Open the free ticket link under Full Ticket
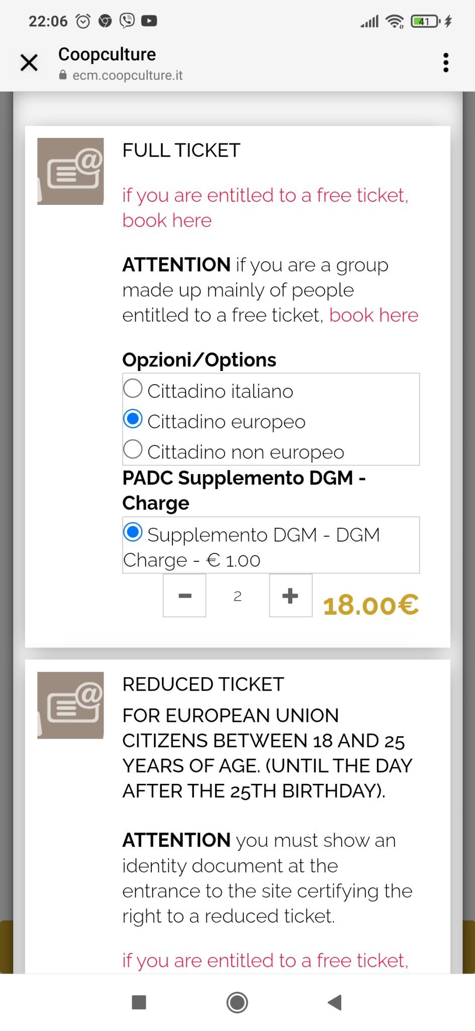475x1031 pixels. click(x=265, y=207)
